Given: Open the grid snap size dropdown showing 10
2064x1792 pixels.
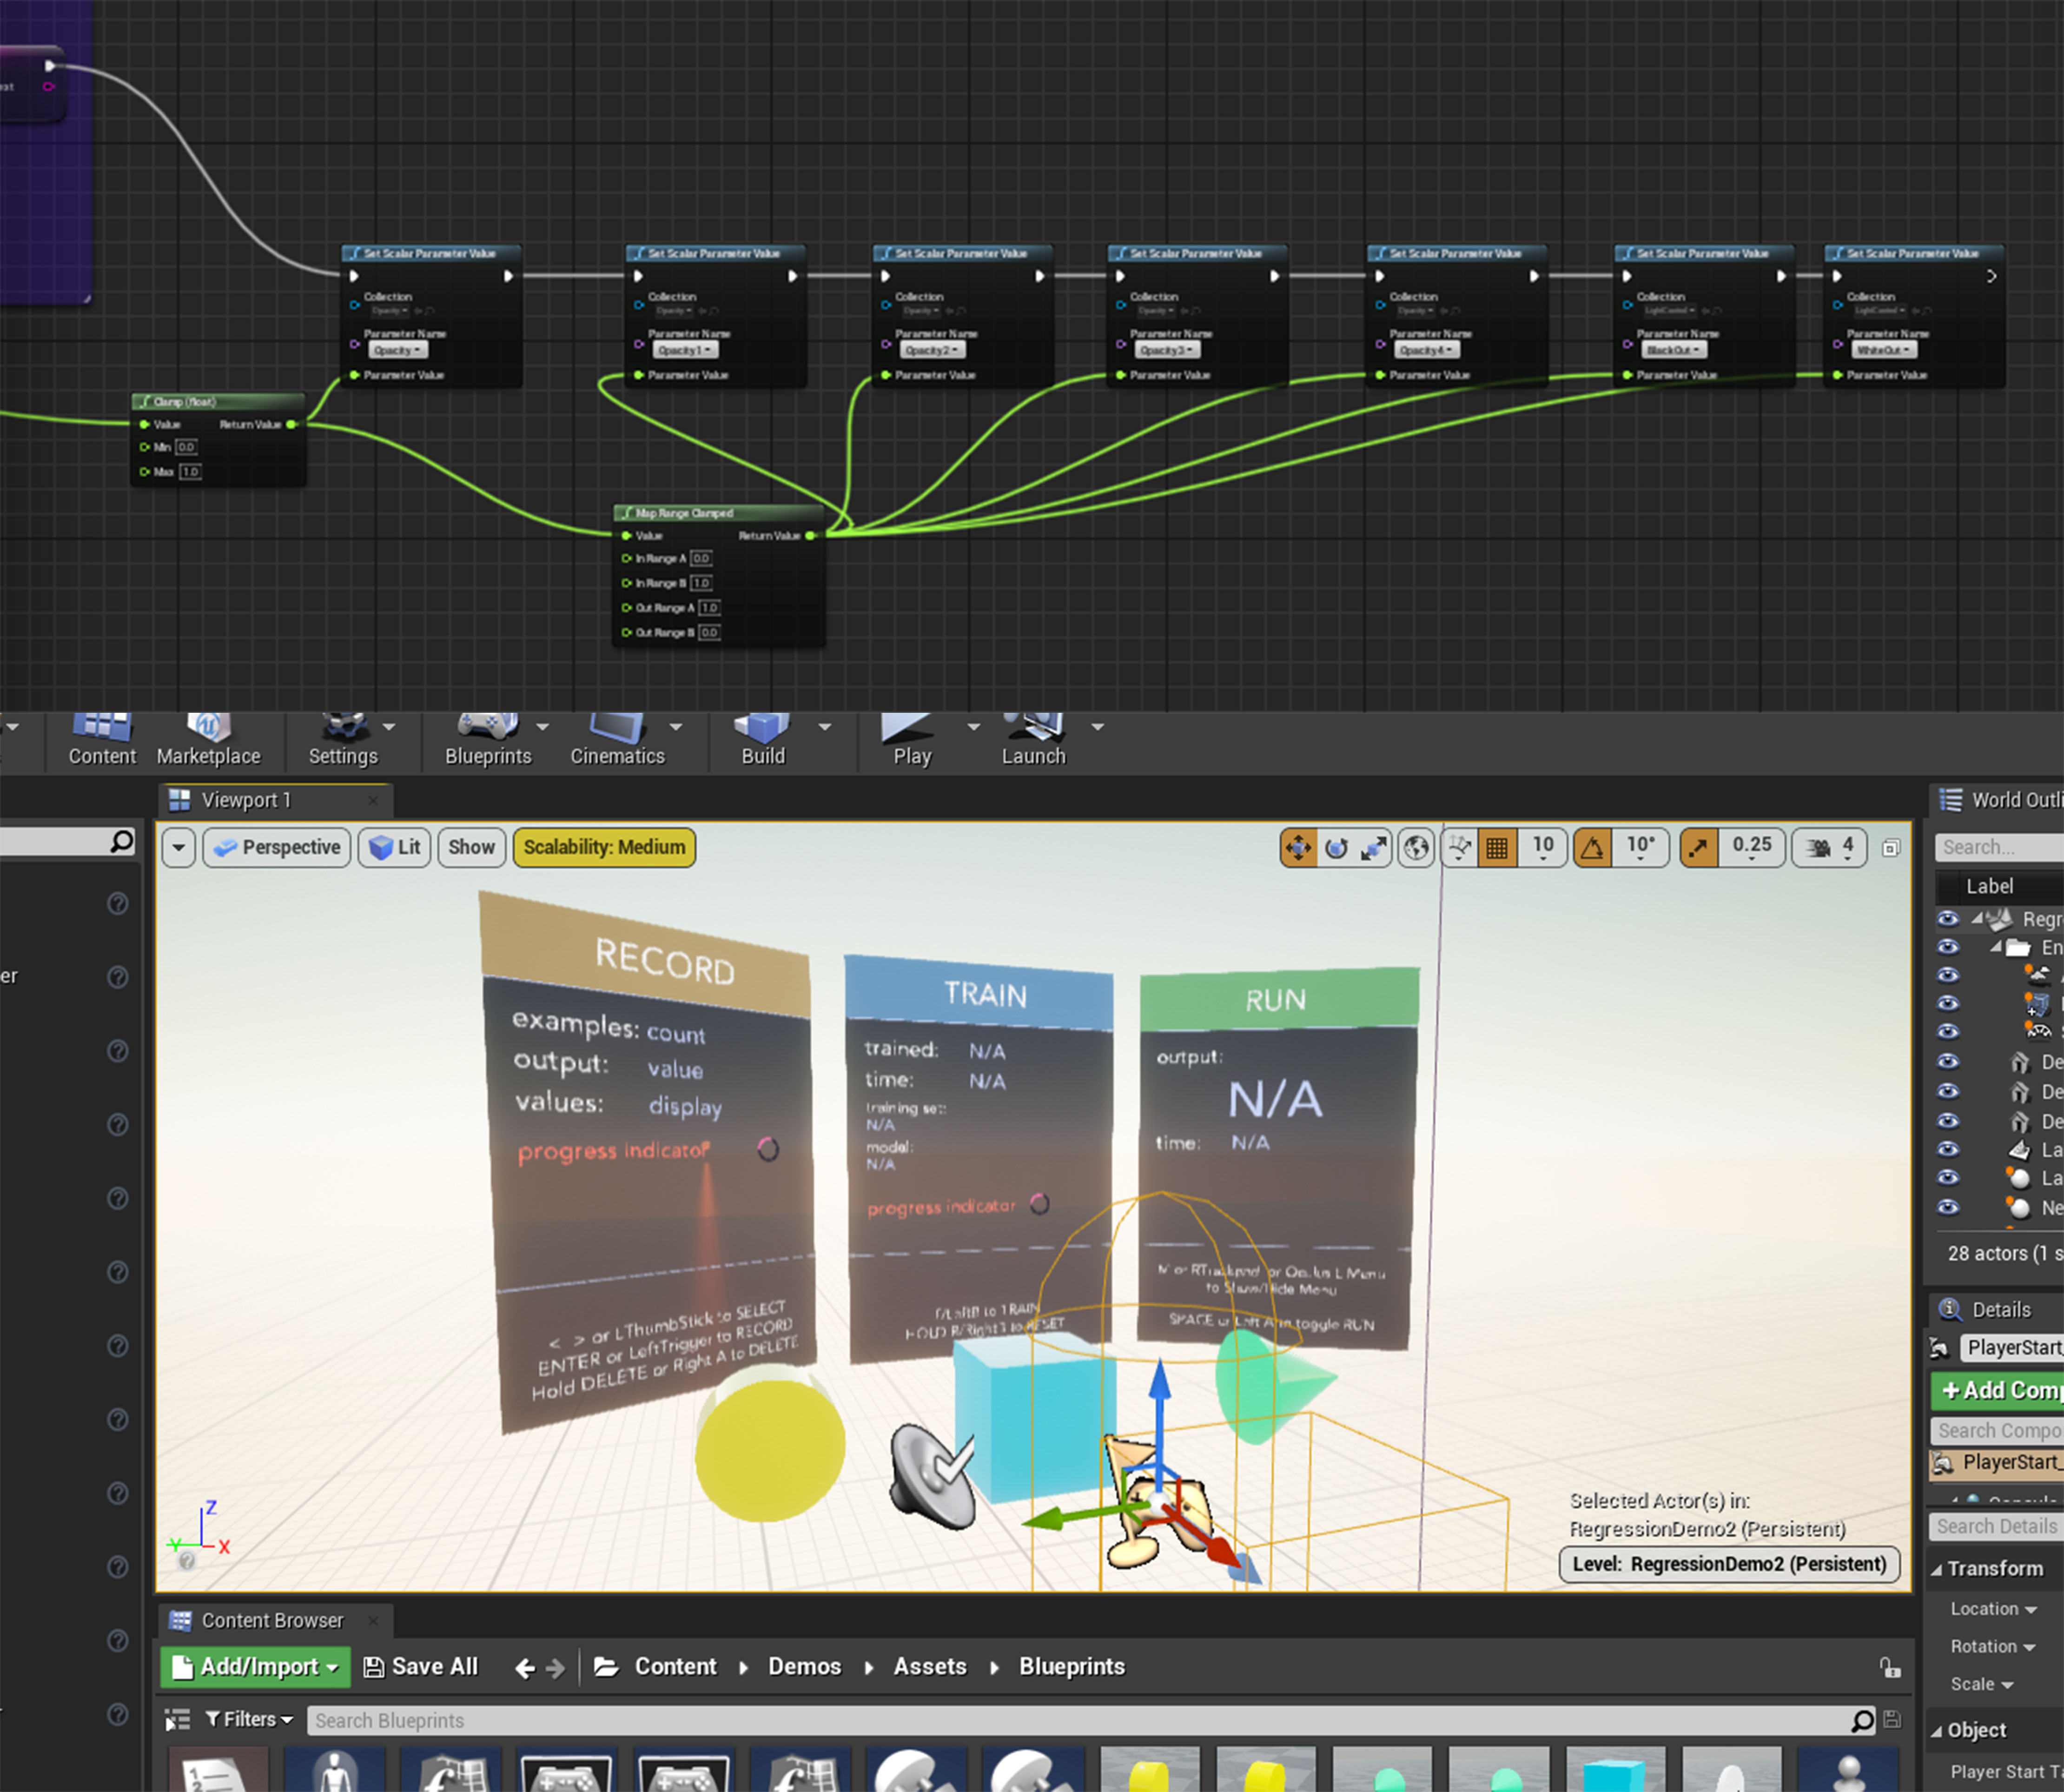Looking at the screenshot, I should pyautogui.click(x=1542, y=848).
